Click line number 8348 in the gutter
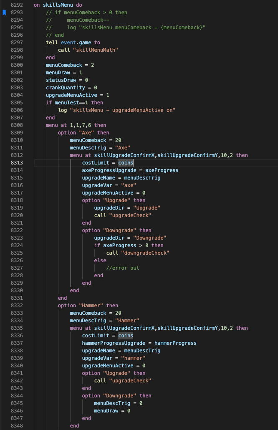278x430 pixels. [17, 426]
